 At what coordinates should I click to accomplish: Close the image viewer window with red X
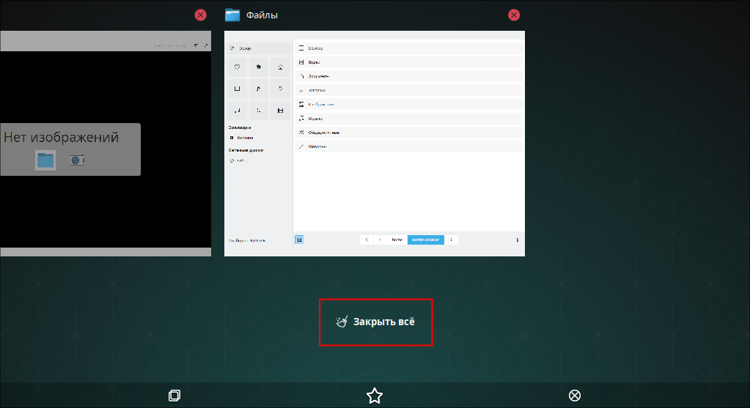(200, 15)
